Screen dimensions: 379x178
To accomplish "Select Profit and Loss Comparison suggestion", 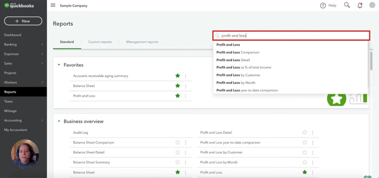I will [x=238, y=52].
